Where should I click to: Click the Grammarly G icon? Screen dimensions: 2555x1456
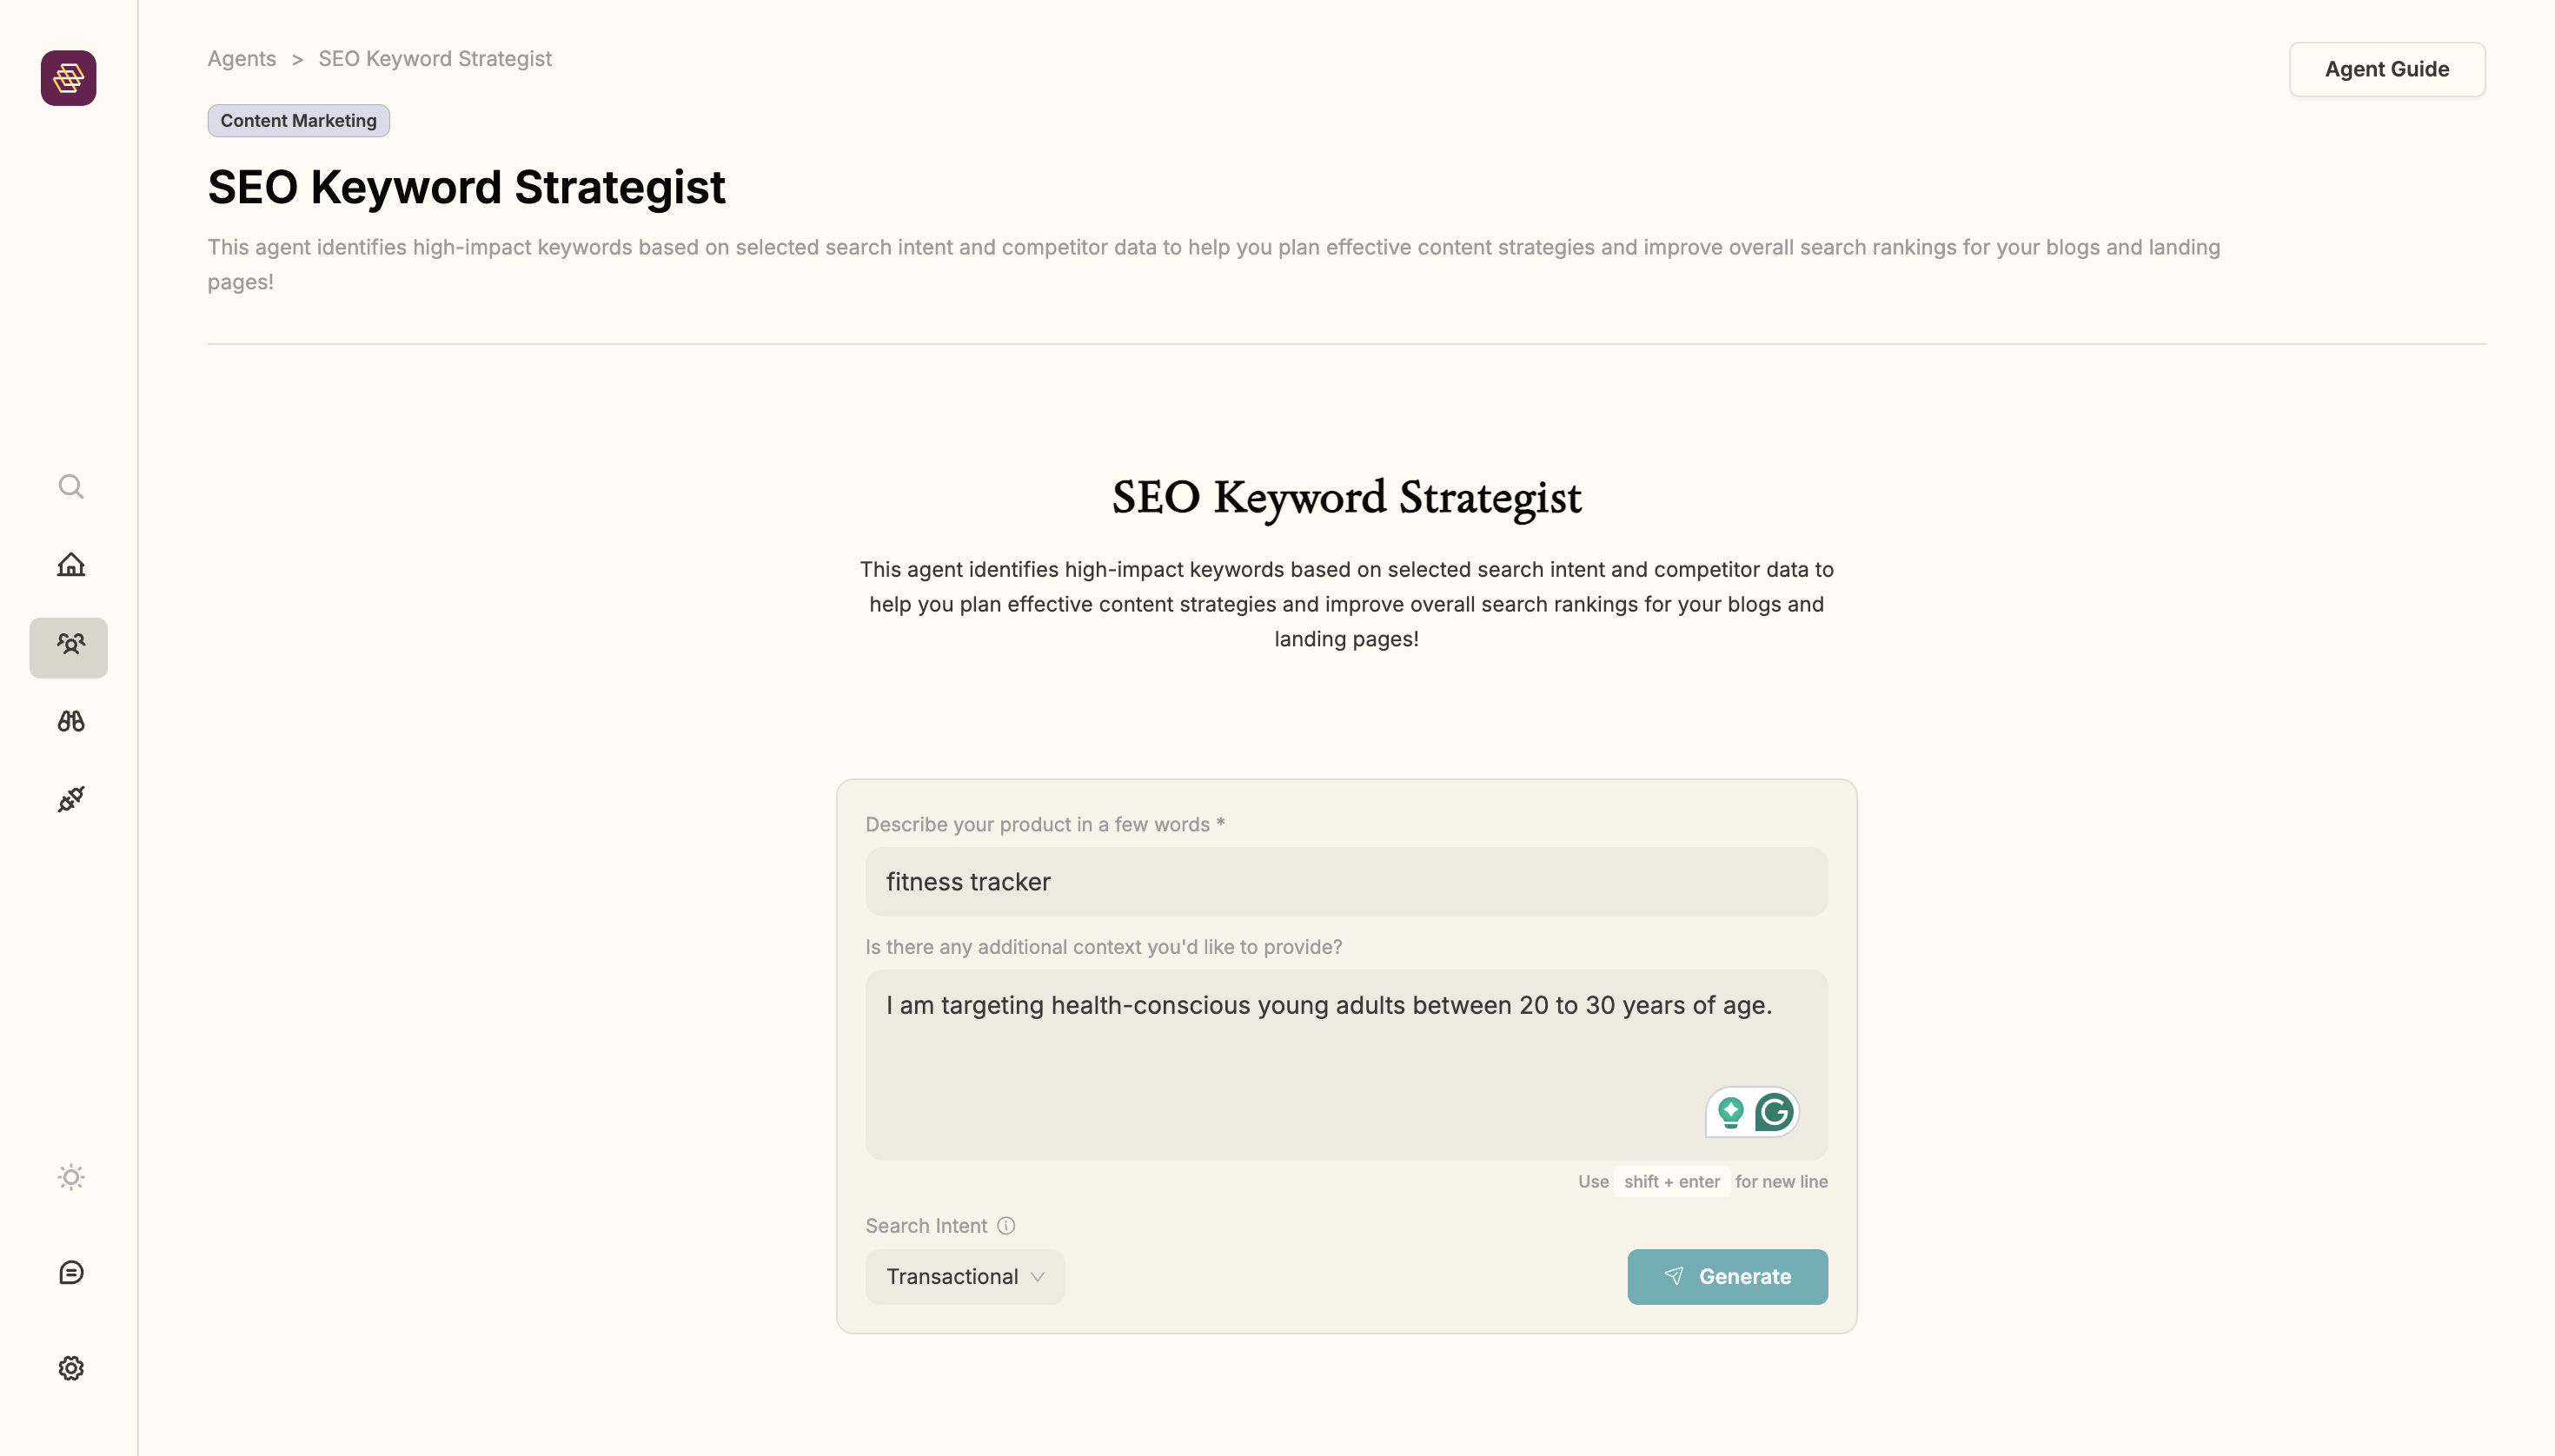[1774, 1112]
